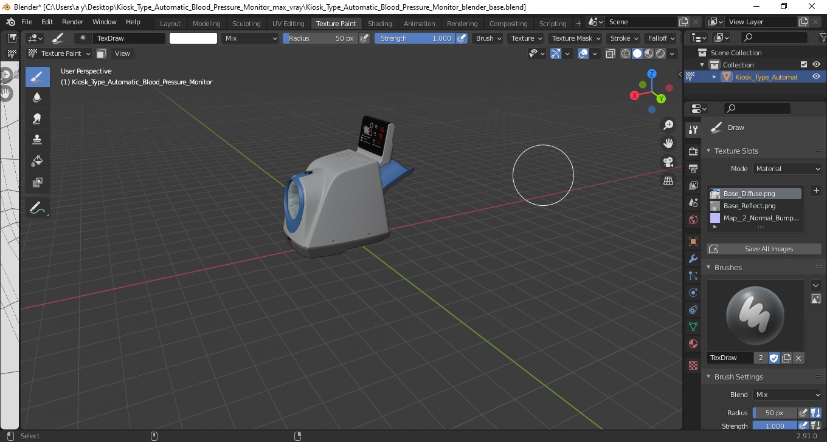Switch to the Sculpting workspace tab
The height and width of the screenshot is (442, 827).
(x=246, y=24)
